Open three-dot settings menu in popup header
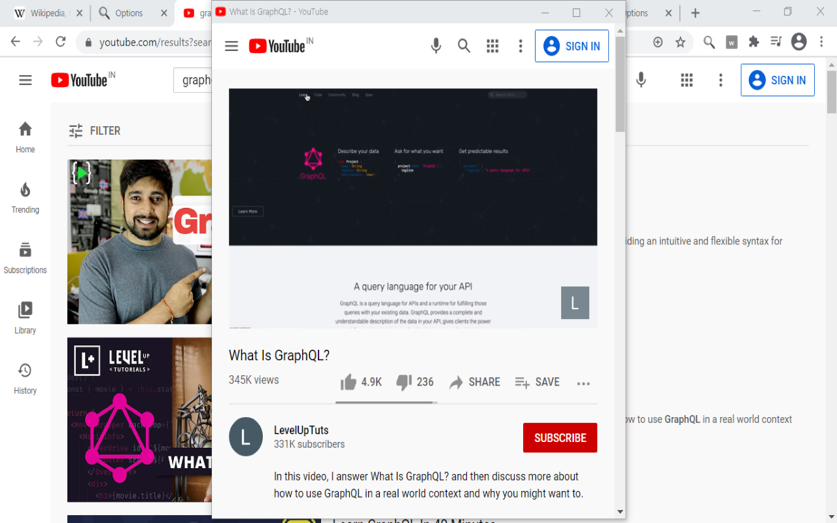Viewport: 837px width, 523px height. 521,46
